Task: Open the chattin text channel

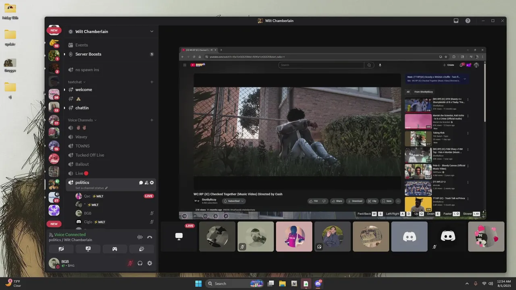Action: 111,108
